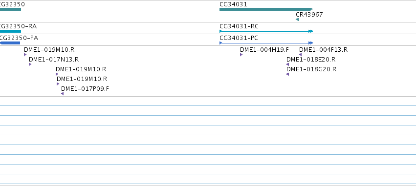Open the CG34031 gene label

(x=233, y=4)
